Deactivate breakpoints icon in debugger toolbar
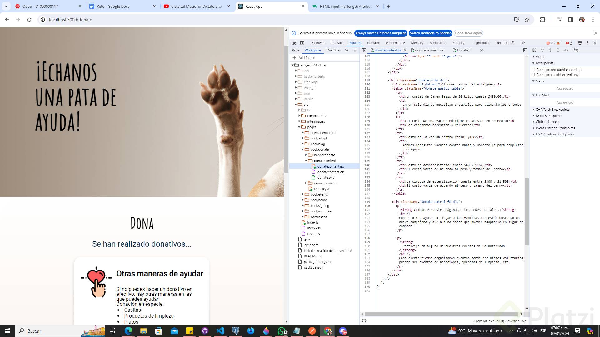Screen dimensions: 600x337 [576, 50]
